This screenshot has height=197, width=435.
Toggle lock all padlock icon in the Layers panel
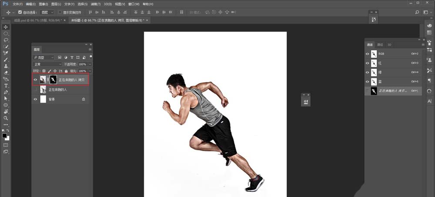66,71
